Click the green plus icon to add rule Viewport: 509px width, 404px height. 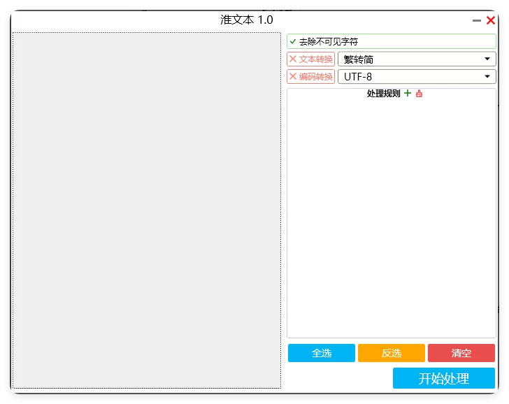408,94
